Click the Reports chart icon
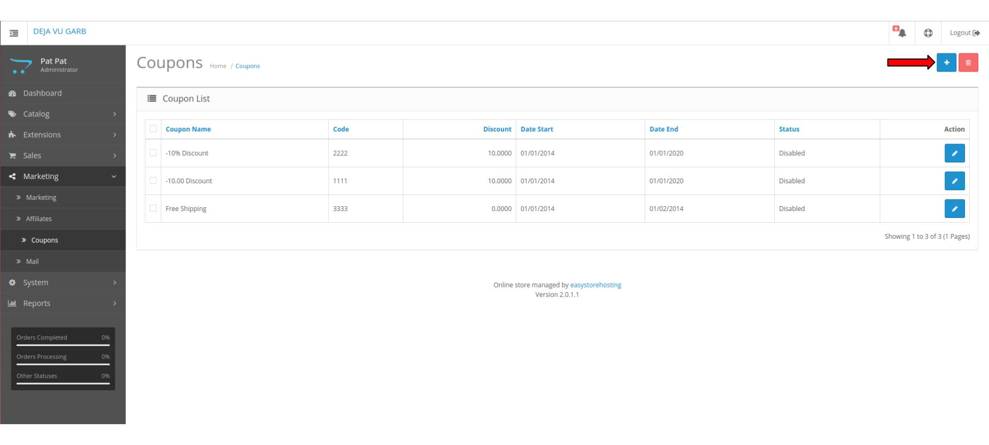Screen dimensions: 989x445 pos(12,303)
